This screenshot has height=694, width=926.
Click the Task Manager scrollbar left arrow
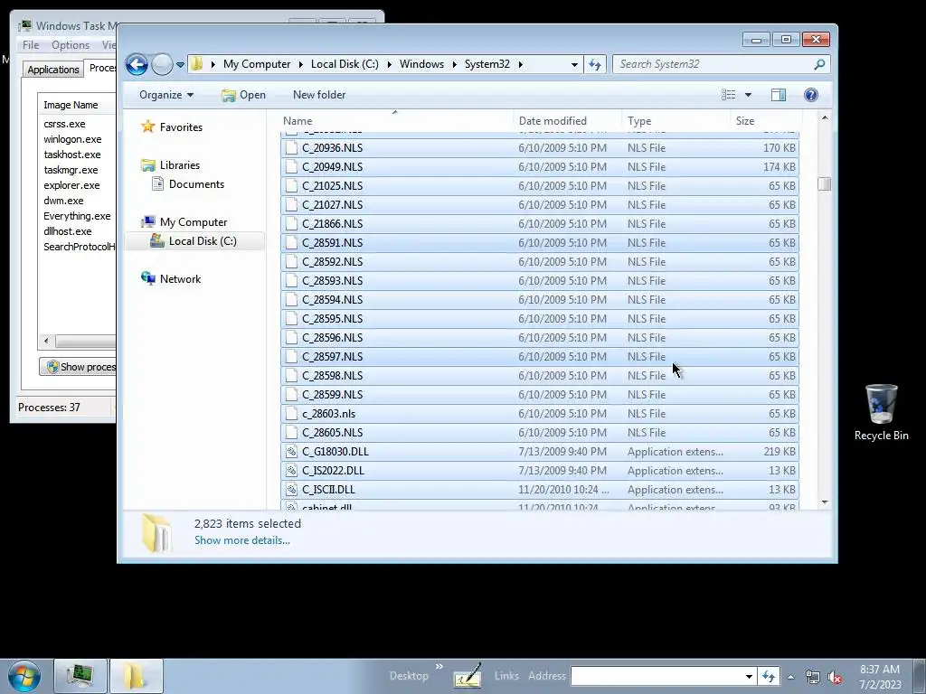tap(47, 341)
